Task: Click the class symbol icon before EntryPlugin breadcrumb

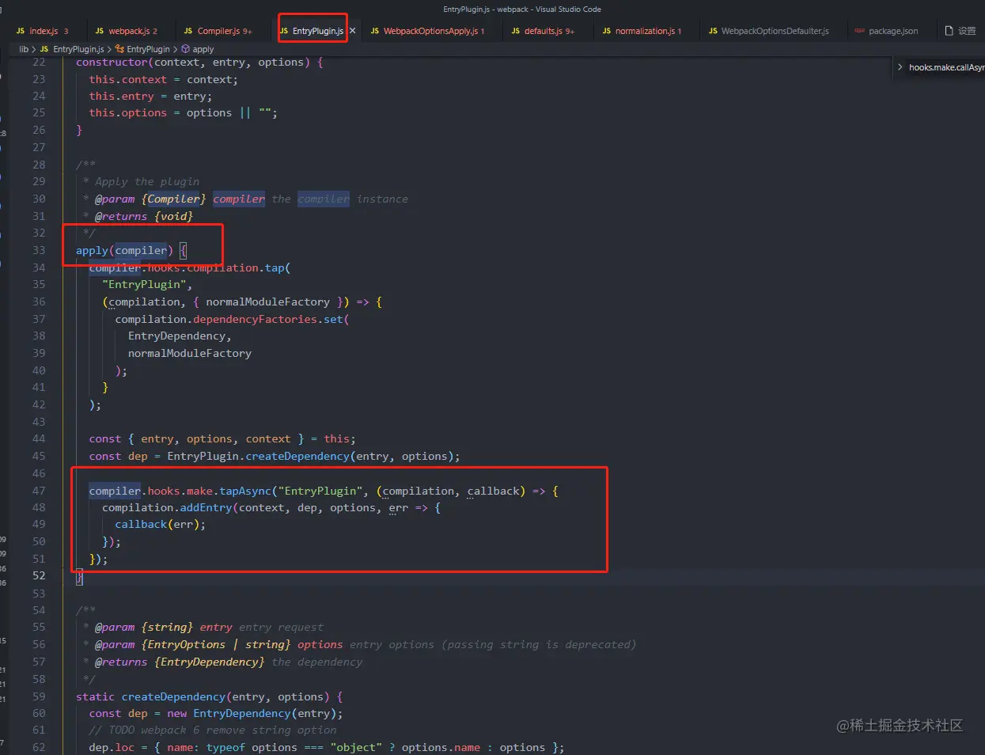Action: (120, 48)
